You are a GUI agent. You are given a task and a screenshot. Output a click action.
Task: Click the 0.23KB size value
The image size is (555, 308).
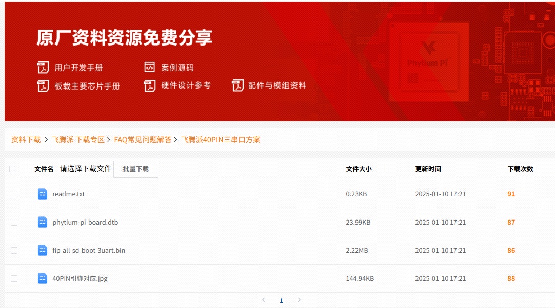(356, 194)
